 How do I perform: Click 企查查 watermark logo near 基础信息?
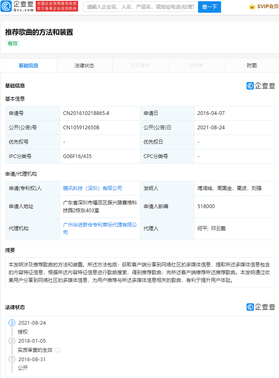tap(261, 86)
